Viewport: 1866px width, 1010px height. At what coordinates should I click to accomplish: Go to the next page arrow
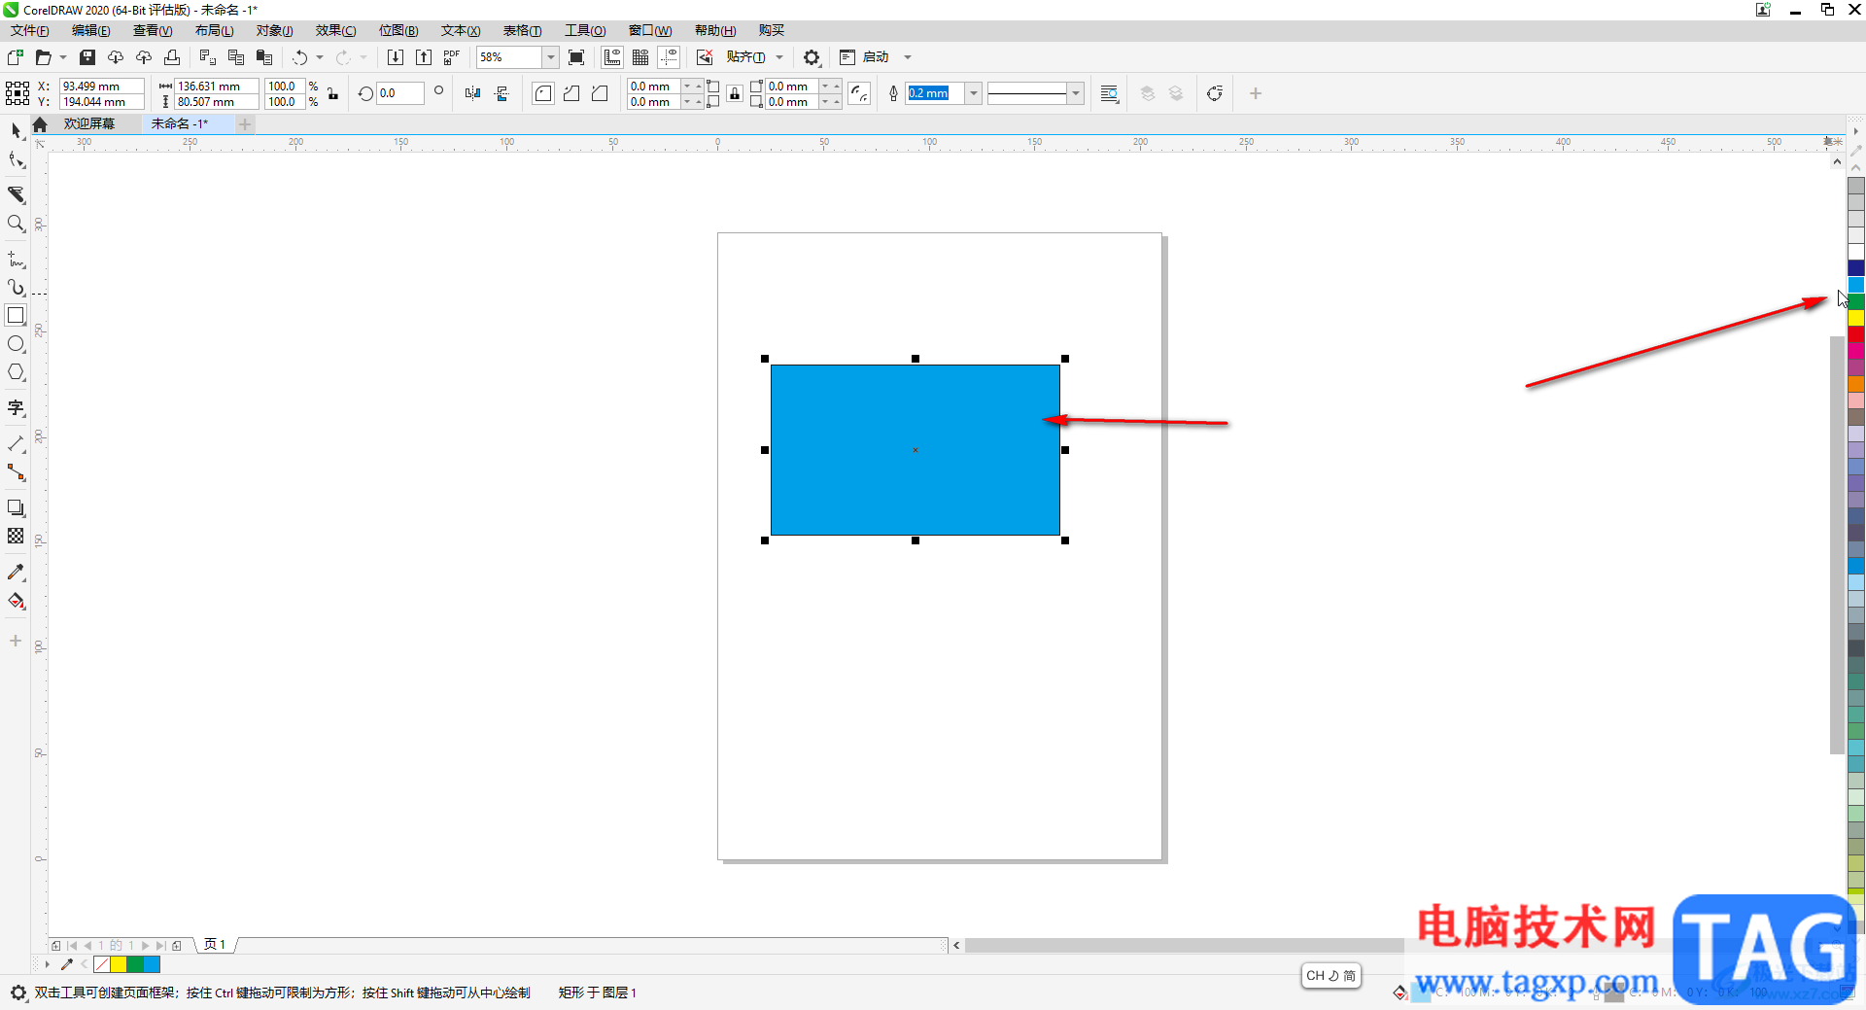(x=146, y=945)
